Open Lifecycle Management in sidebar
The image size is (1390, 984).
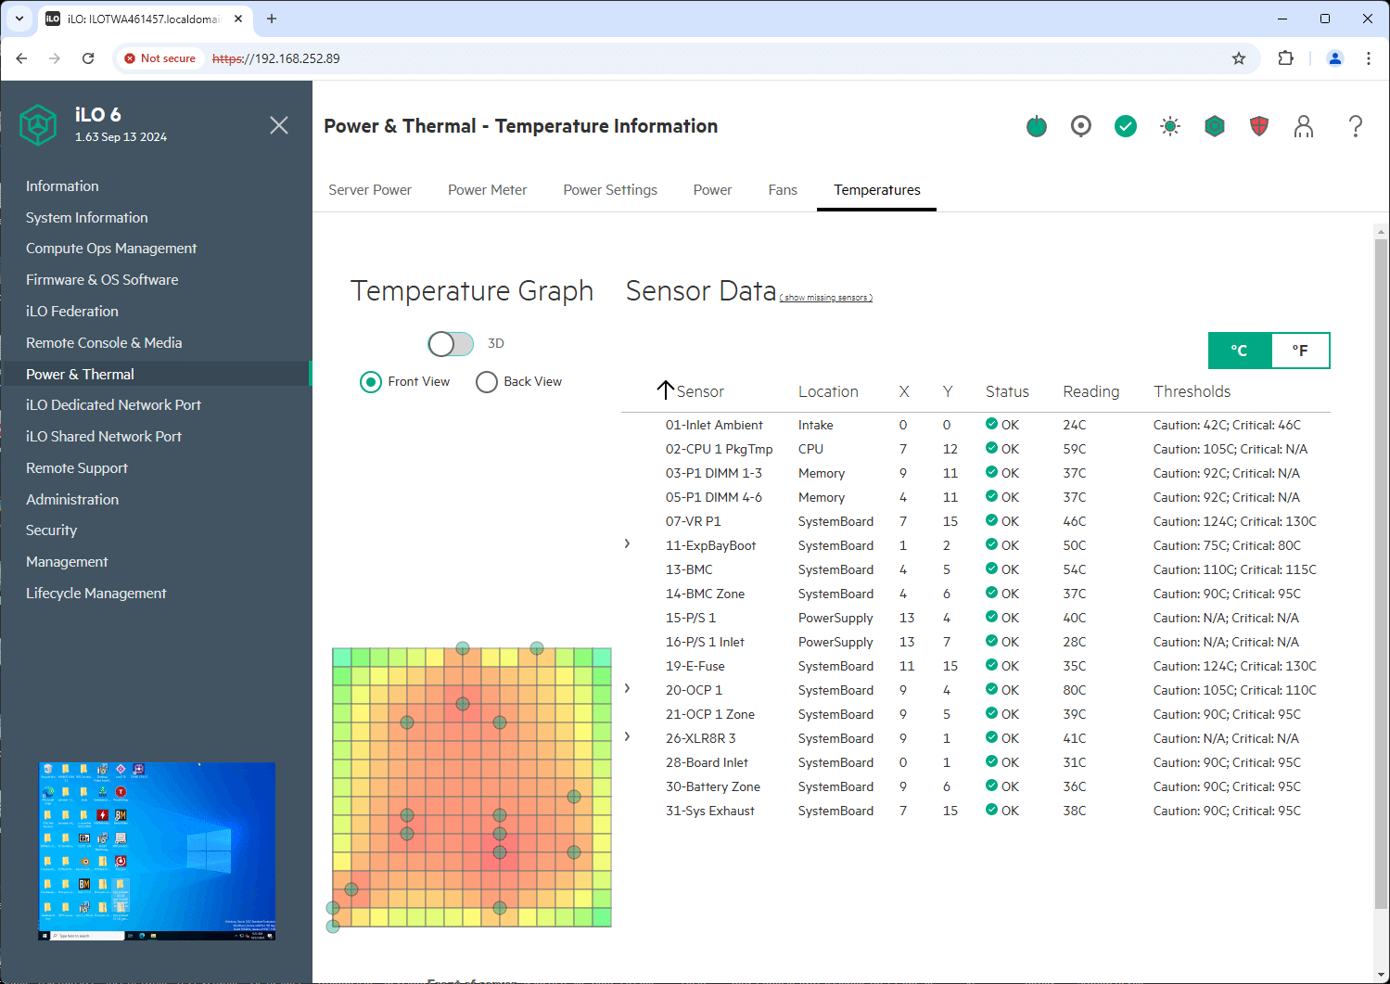[x=96, y=594]
